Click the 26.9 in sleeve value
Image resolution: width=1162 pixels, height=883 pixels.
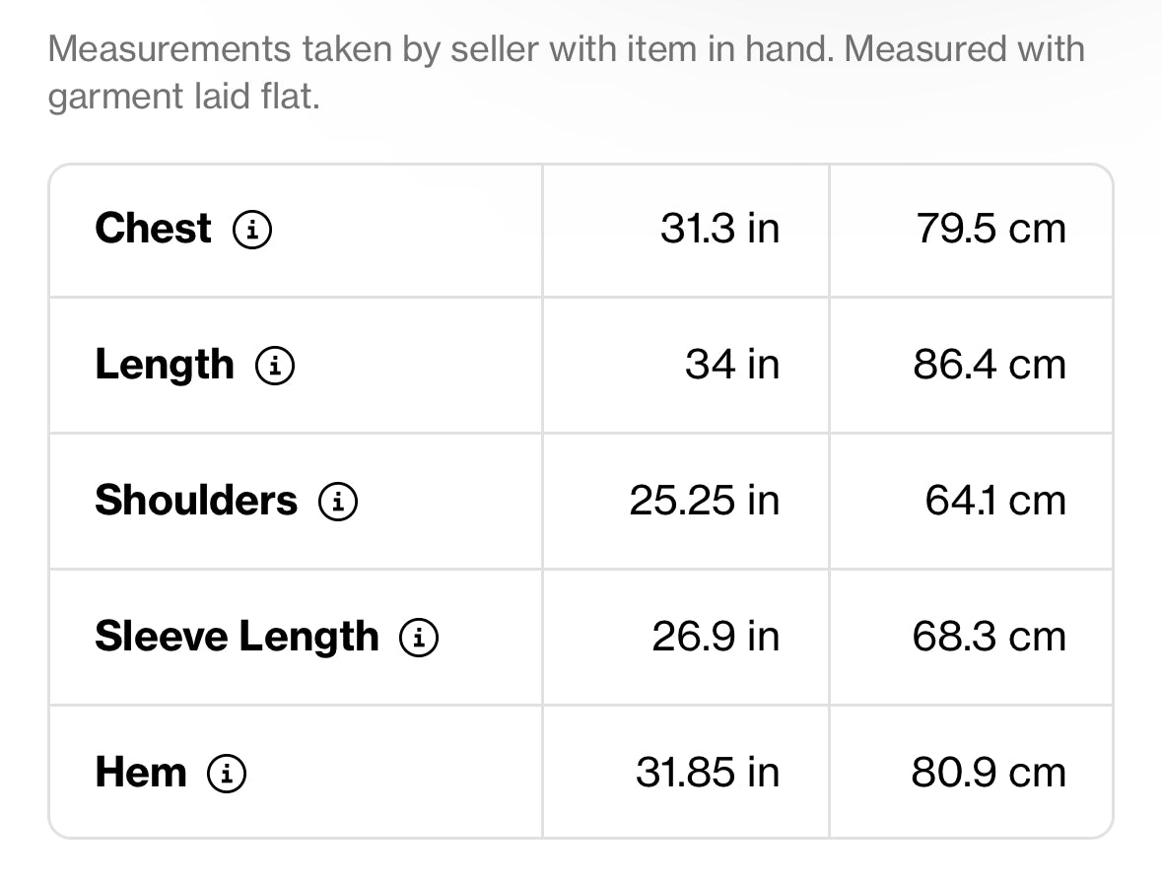tap(716, 637)
